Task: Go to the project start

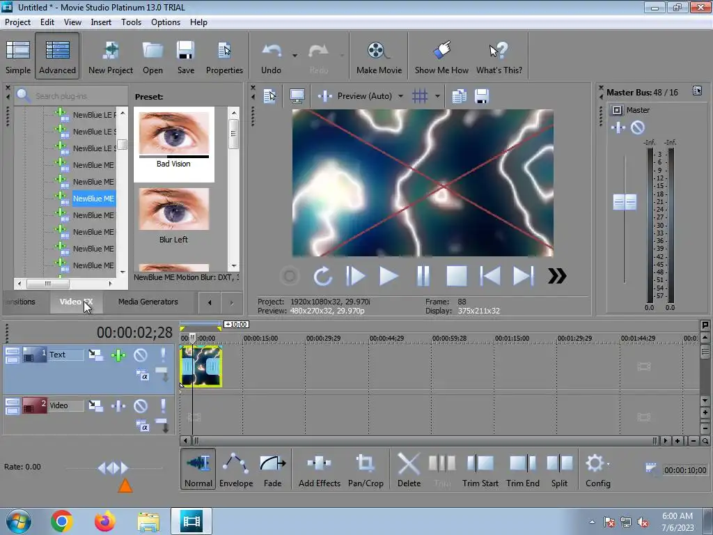Action: coord(490,276)
